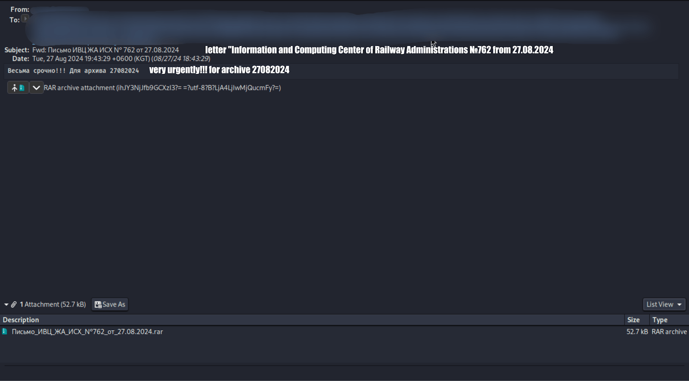Open the RAR archive attachment dropdown chevron
This screenshot has height=381, width=689.
36,87
